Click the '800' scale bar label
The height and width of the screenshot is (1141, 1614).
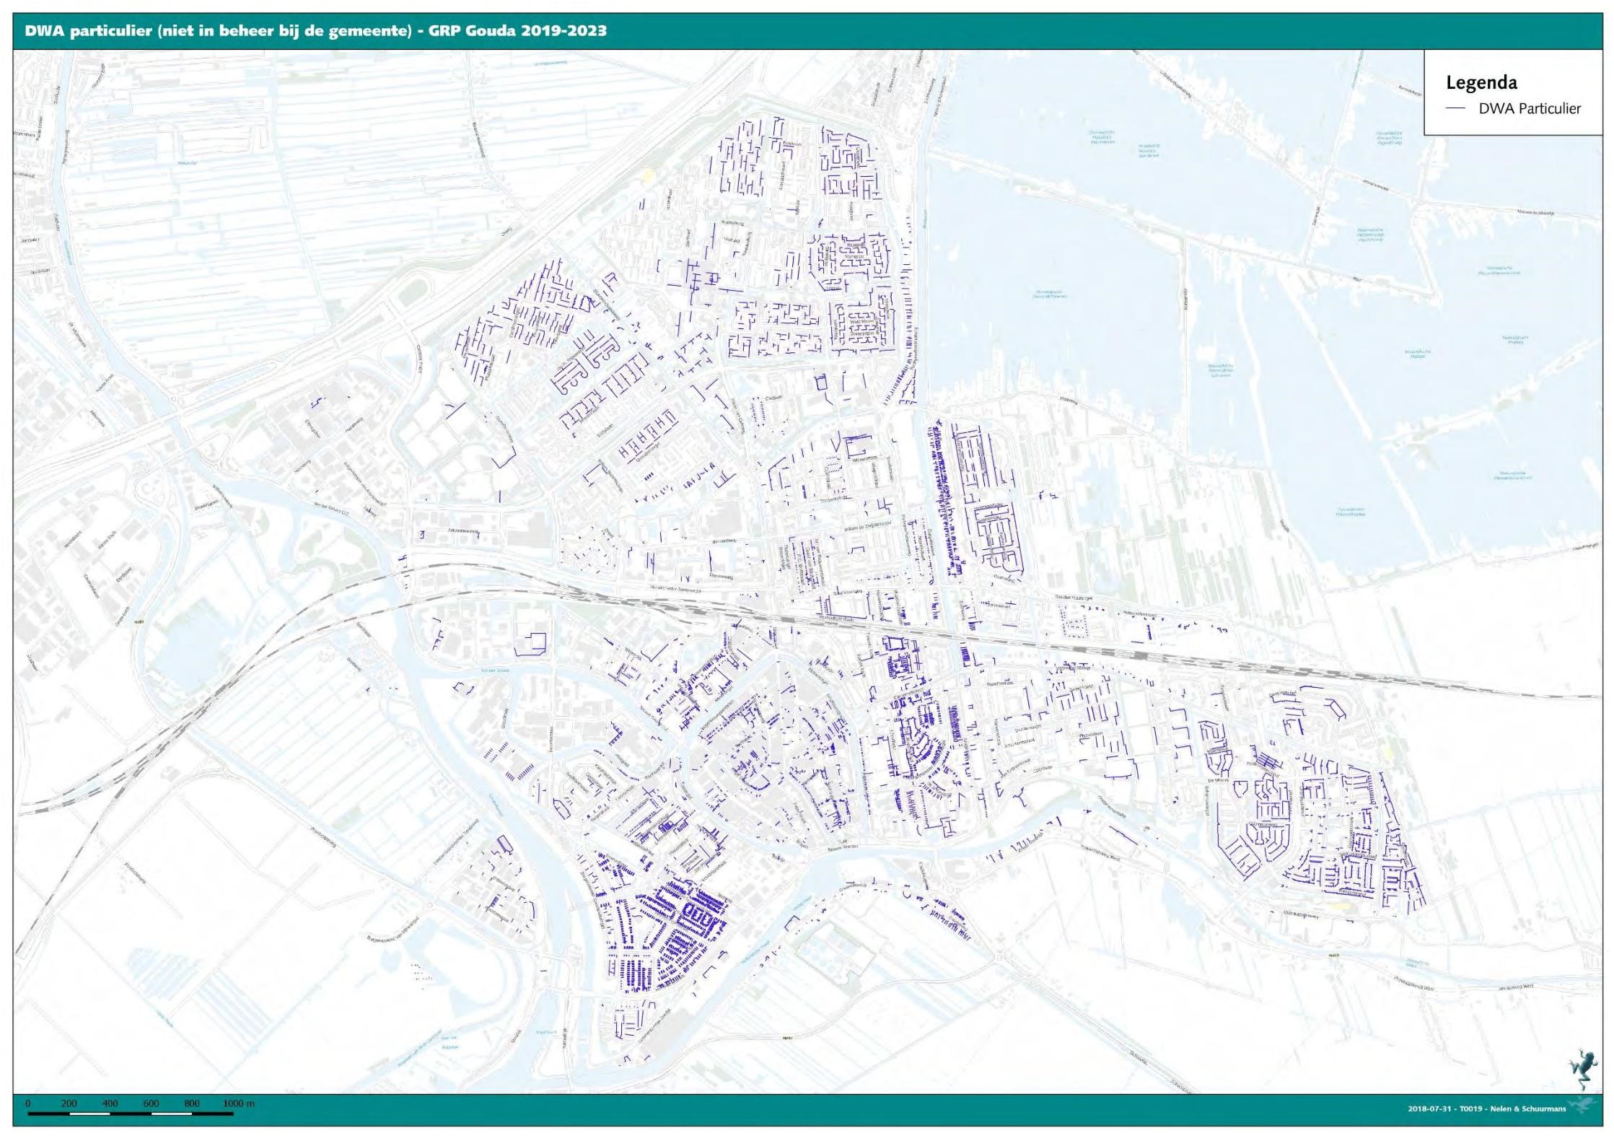(191, 1103)
